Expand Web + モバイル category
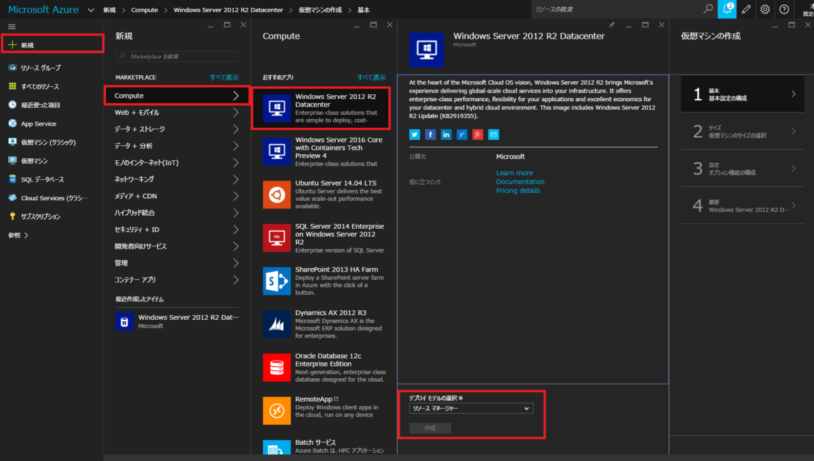The image size is (814, 461). tap(177, 113)
